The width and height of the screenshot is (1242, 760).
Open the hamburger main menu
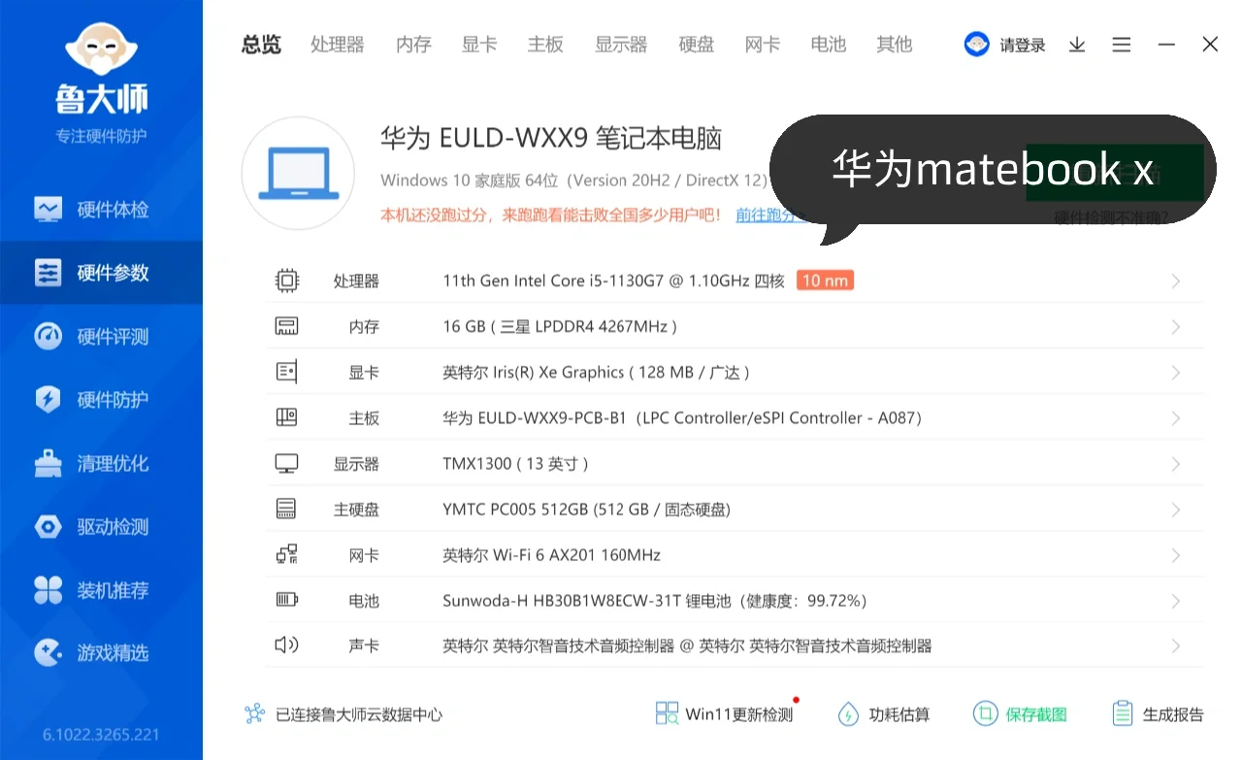coord(1122,44)
